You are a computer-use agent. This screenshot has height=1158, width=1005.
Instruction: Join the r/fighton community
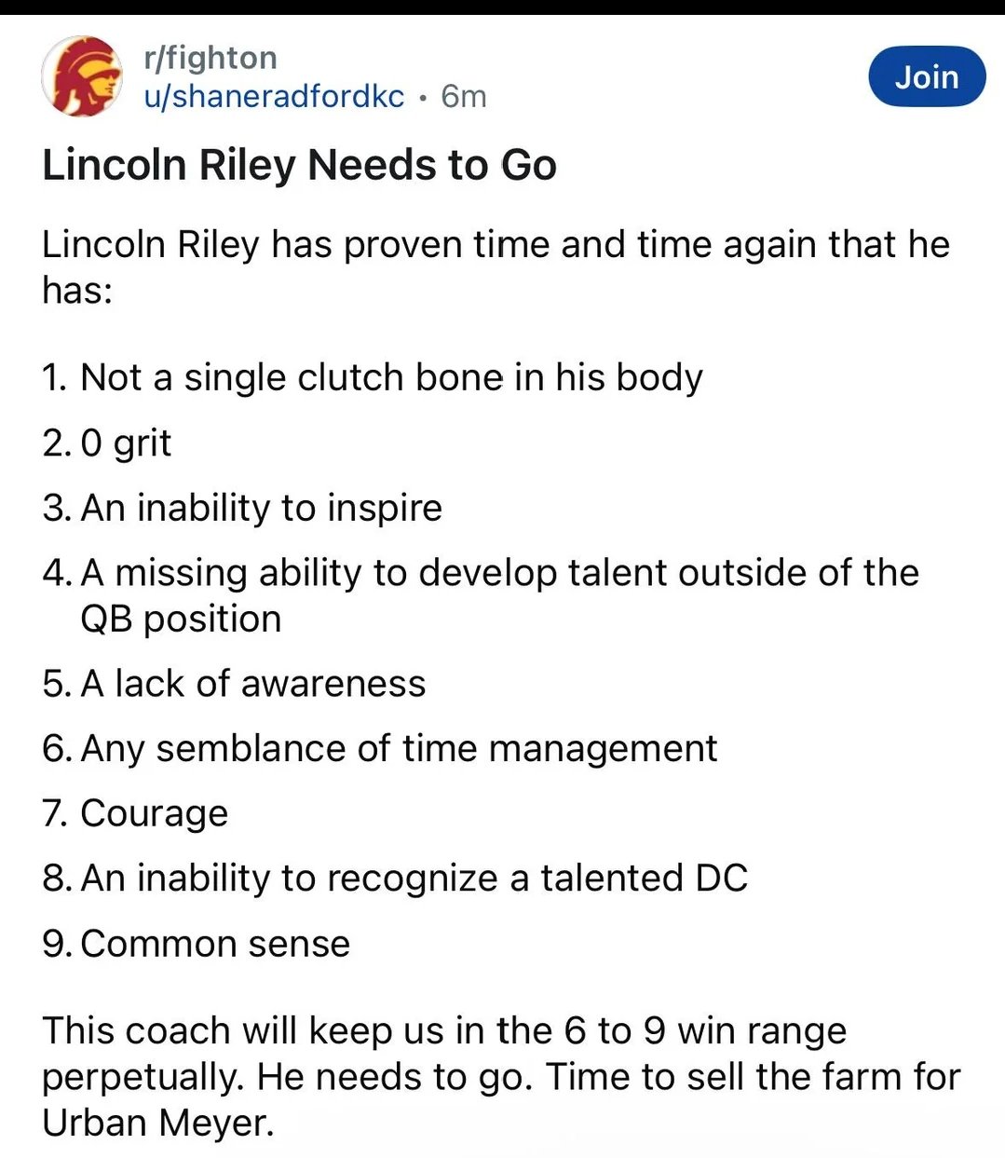926,76
